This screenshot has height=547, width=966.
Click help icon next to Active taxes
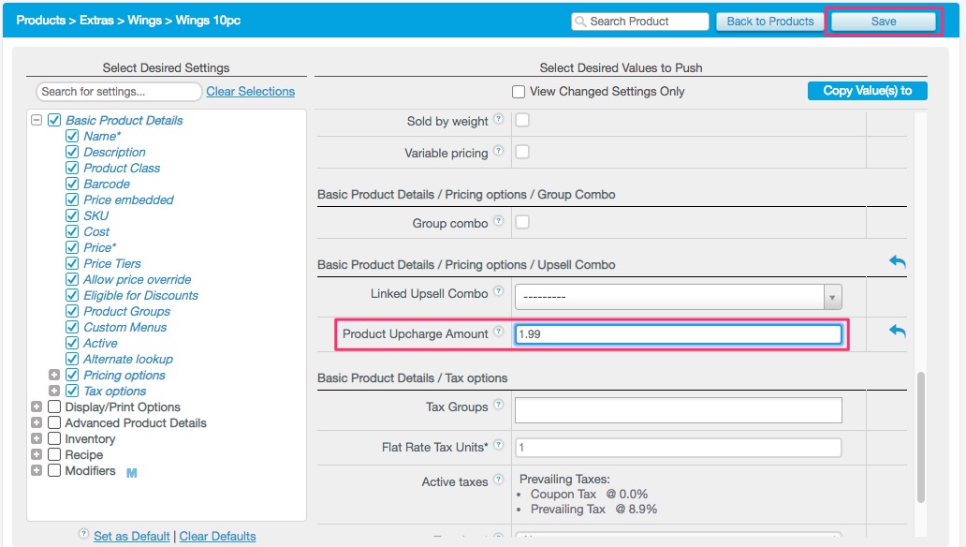[498, 480]
